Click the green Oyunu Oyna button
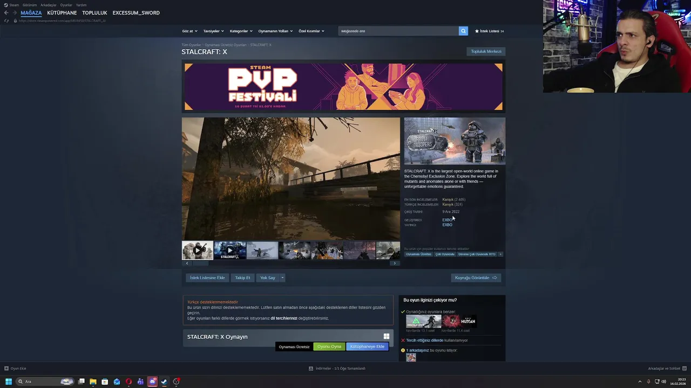The height and width of the screenshot is (388, 691). pyautogui.click(x=329, y=347)
